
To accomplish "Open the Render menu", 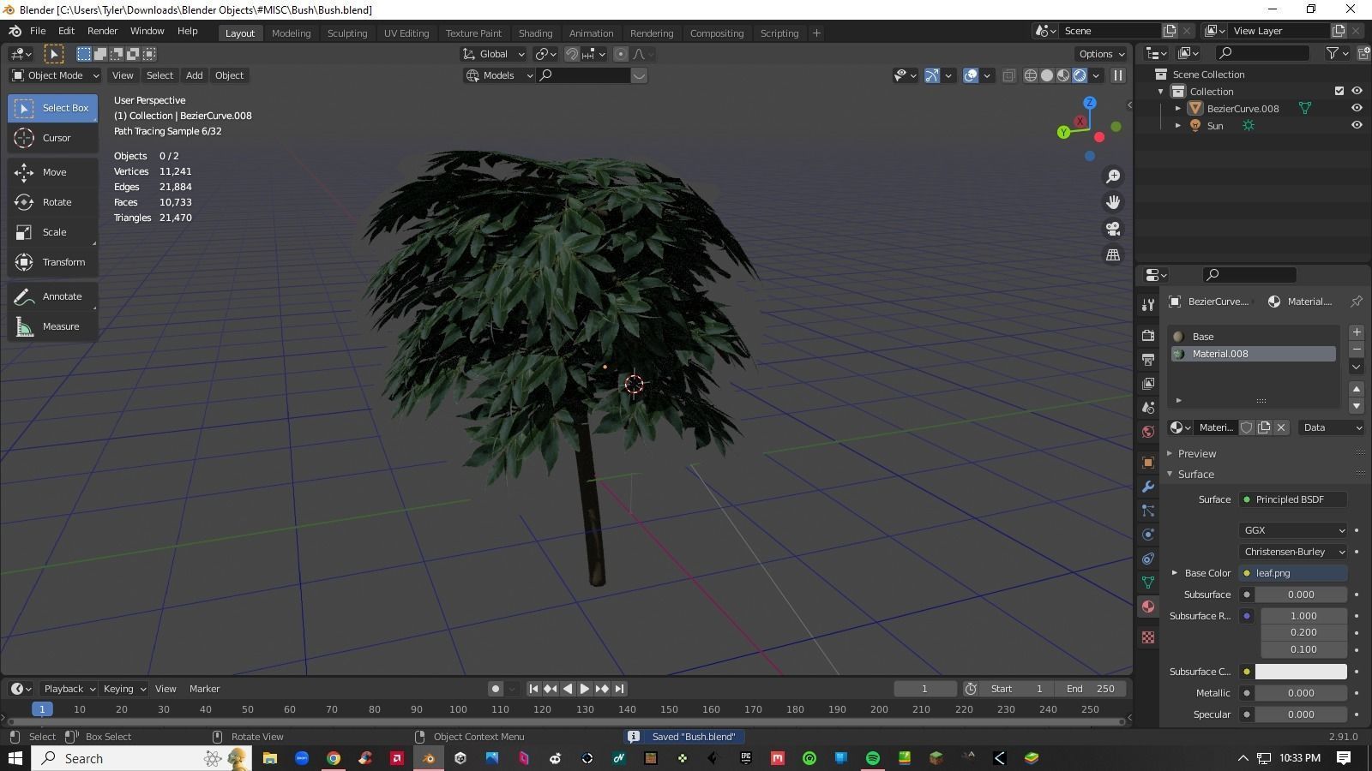I will coord(102,31).
